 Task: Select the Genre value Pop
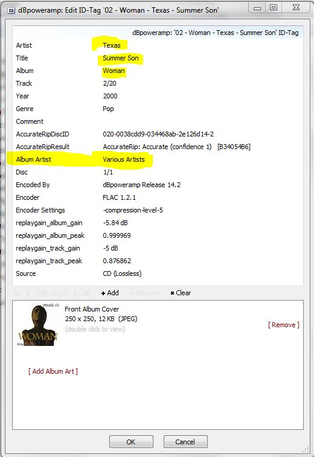coord(108,109)
